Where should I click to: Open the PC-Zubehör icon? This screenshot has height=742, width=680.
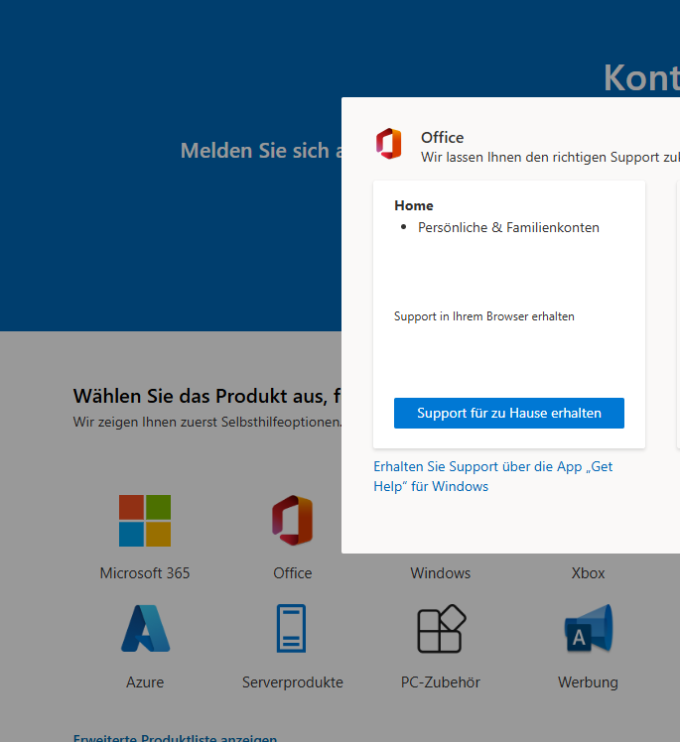point(441,629)
